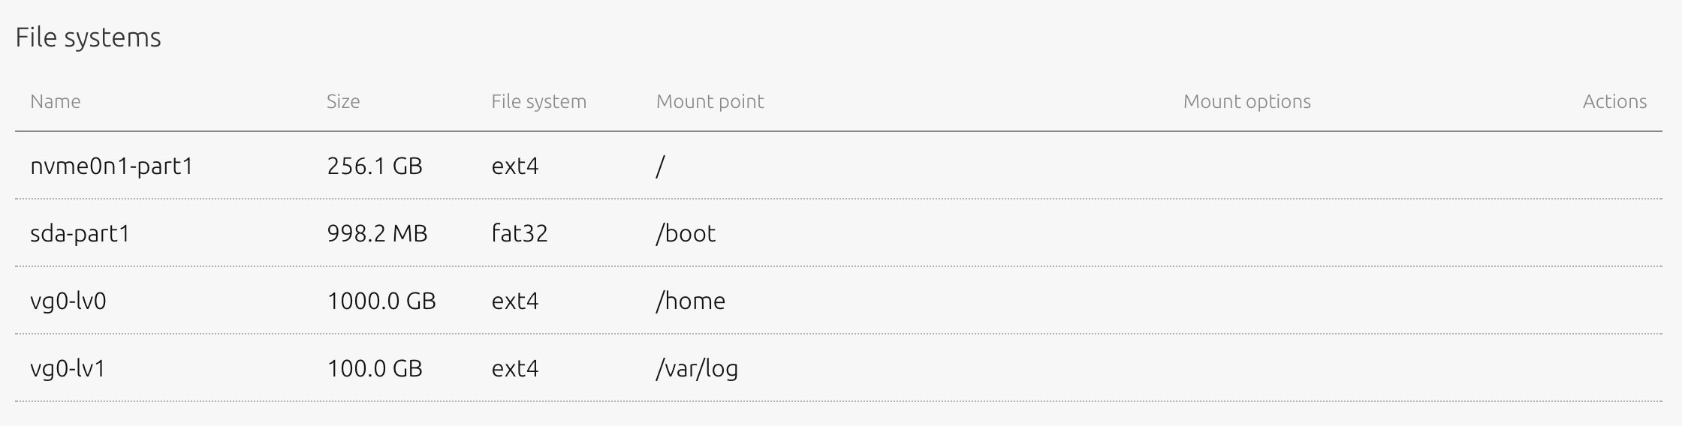The width and height of the screenshot is (1682, 426).
Task: Click the File system column header
Action: [x=539, y=101]
